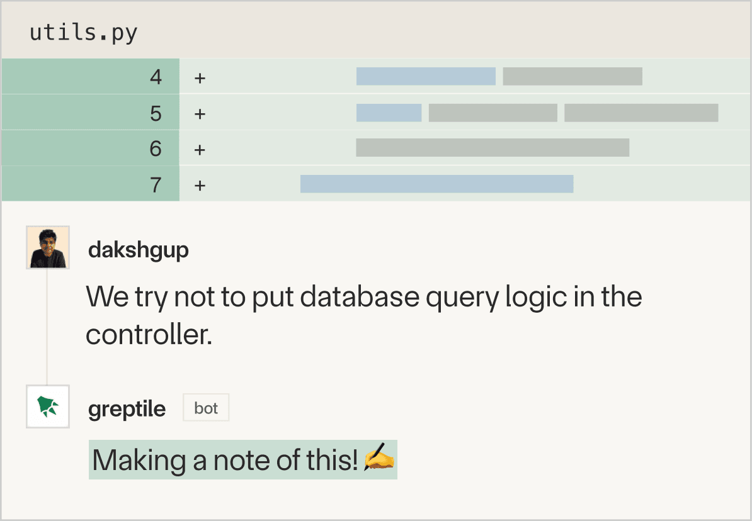The width and height of the screenshot is (752, 521).
Task: Select line number 5 in gutter
Action: coord(156,114)
